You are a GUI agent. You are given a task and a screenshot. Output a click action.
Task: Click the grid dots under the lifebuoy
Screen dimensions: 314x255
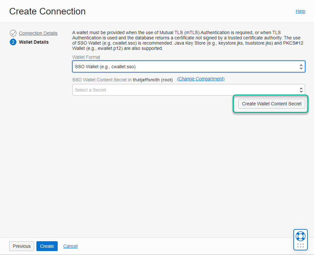click(x=300, y=245)
